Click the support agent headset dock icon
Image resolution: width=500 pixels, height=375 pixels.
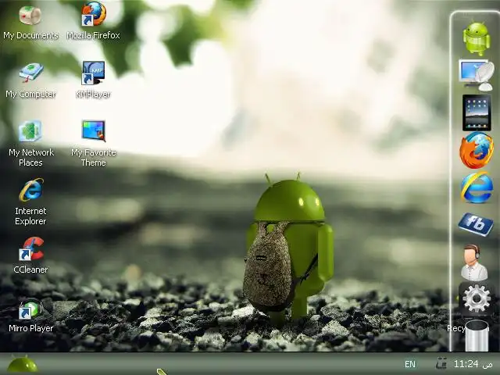coord(474,262)
